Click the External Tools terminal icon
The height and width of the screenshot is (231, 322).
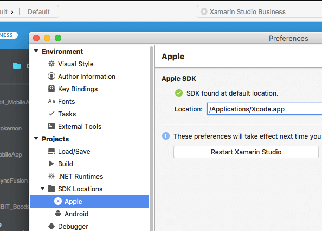click(51, 126)
